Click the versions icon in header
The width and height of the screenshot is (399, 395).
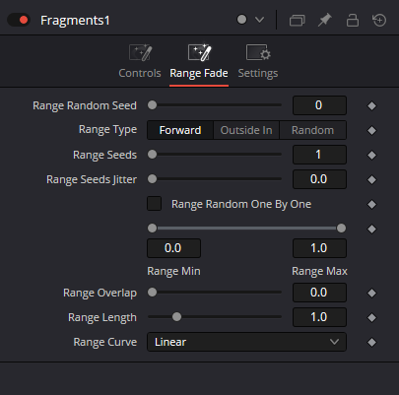(x=297, y=21)
